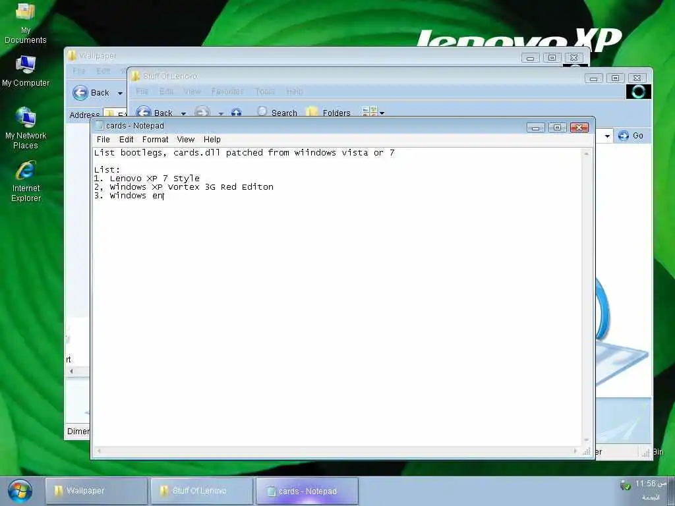Select My Network Places desktop icon
Image resolution: width=675 pixels, height=506 pixels.
point(26,128)
